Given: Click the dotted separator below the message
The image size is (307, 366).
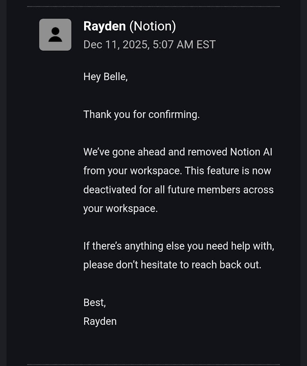Looking at the screenshot, I should 153,365.
